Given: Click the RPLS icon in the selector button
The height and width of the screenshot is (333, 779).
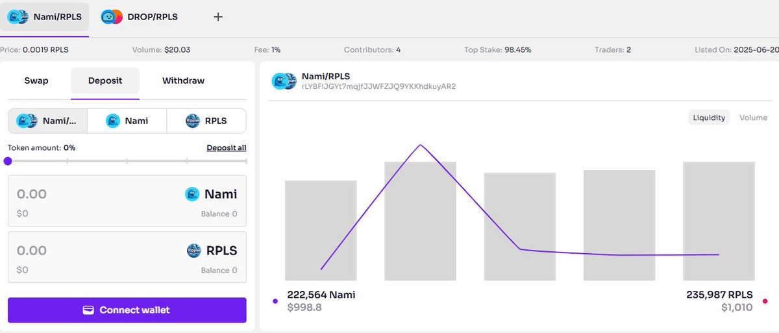Looking at the screenshot, I should pyautogui.click(x=192, y=121).
